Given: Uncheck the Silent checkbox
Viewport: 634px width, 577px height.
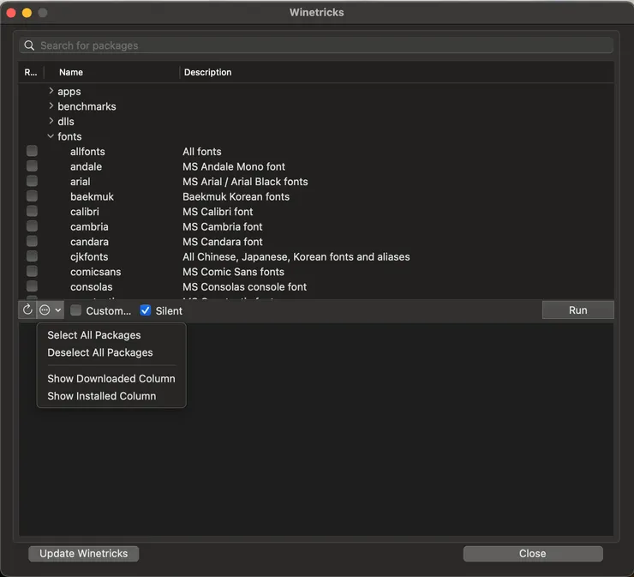Looking at the screenshot, I should coord(145,310).
